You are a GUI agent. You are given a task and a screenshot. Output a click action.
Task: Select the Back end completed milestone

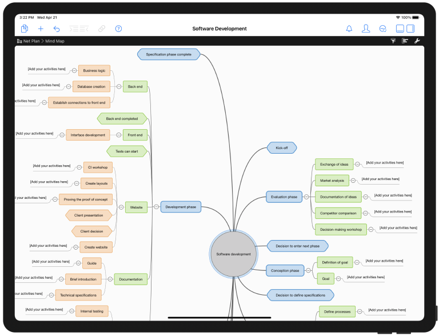click(122, 119)
